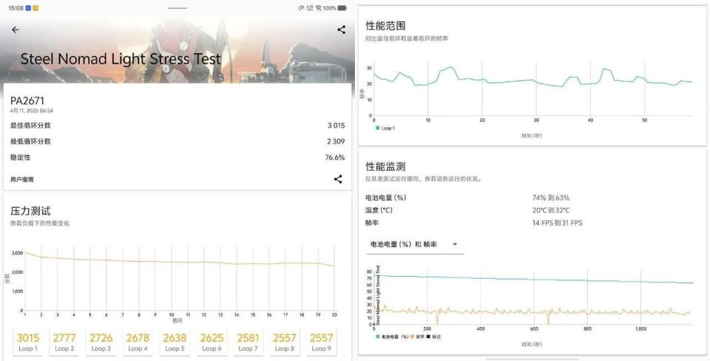Image resolution: width=710 pixels, height=361 pixels.
Task: Tap the blue notification icon after the clock
Action: (x=29, y=8)
